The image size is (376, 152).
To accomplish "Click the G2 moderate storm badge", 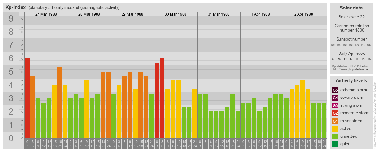I will (335, 113).
